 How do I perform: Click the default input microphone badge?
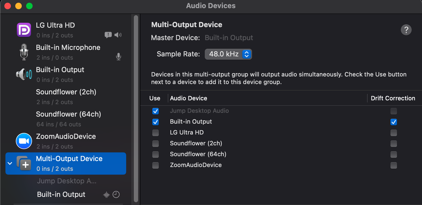(x=118, y=57)
